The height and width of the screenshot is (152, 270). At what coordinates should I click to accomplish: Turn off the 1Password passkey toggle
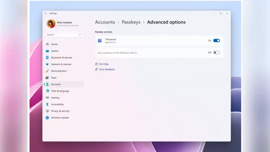[x=216, y=41]
